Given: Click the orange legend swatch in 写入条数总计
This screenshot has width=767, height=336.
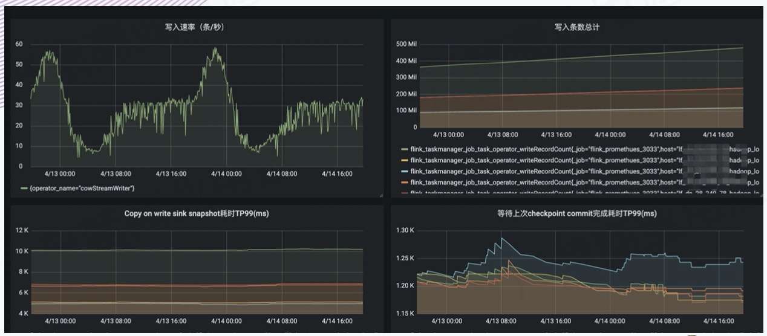Looking at the screenshot, I should (404, 182).
